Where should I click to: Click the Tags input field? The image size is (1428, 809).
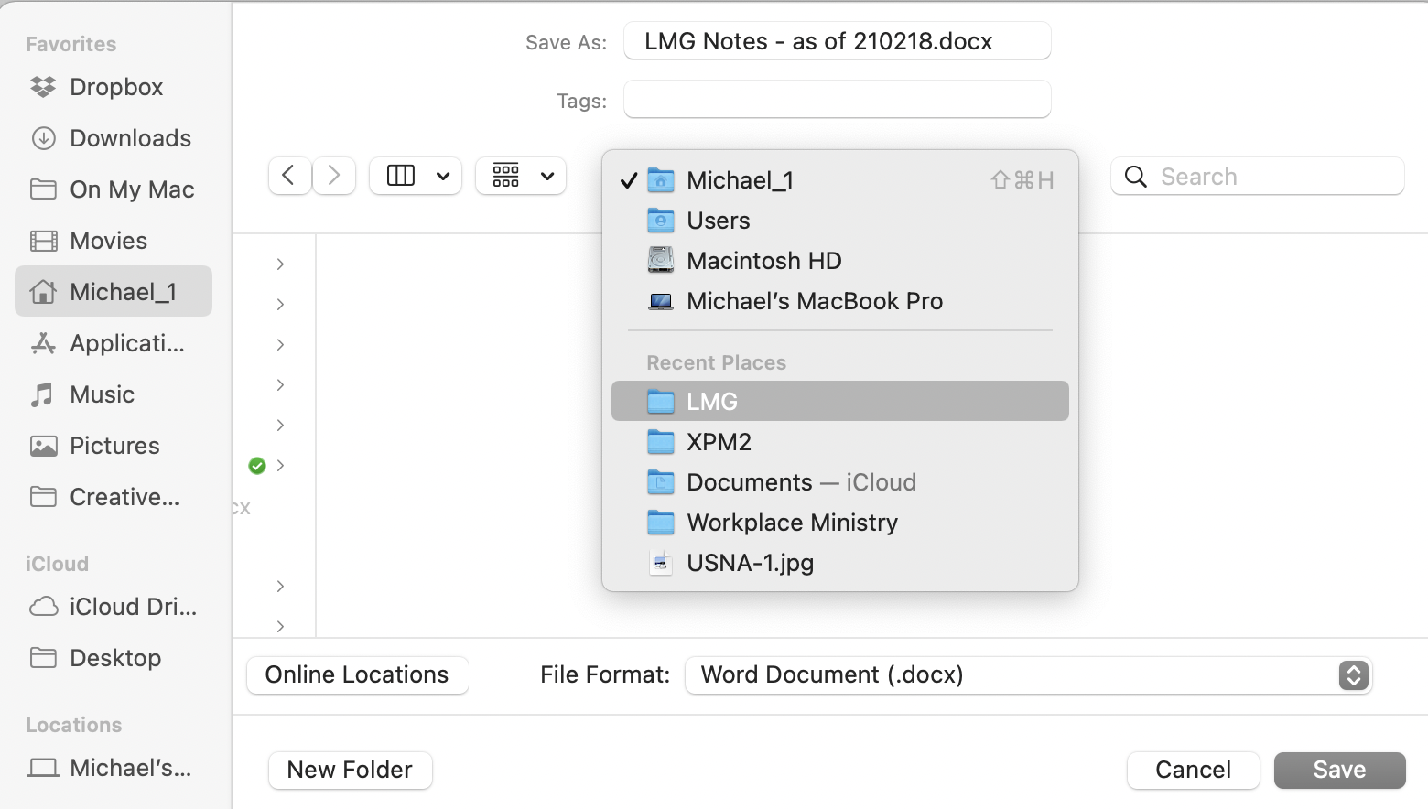coord(837,100)
